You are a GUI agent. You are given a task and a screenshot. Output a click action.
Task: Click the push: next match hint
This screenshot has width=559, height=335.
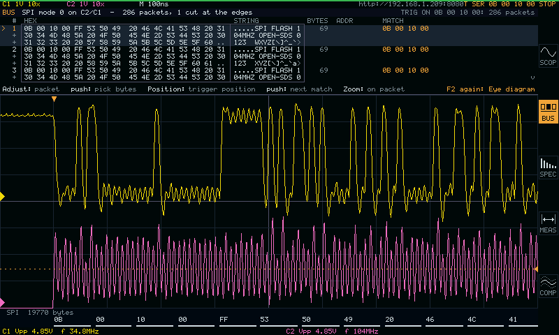point(299,89)
